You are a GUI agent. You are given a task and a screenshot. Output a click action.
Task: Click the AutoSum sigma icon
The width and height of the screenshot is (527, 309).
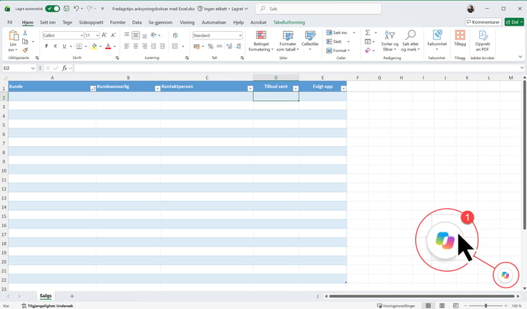click(368, 33)
